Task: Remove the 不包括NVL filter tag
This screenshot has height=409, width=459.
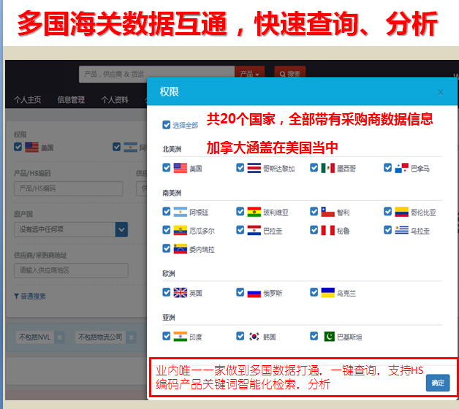Action: [60, 337]
